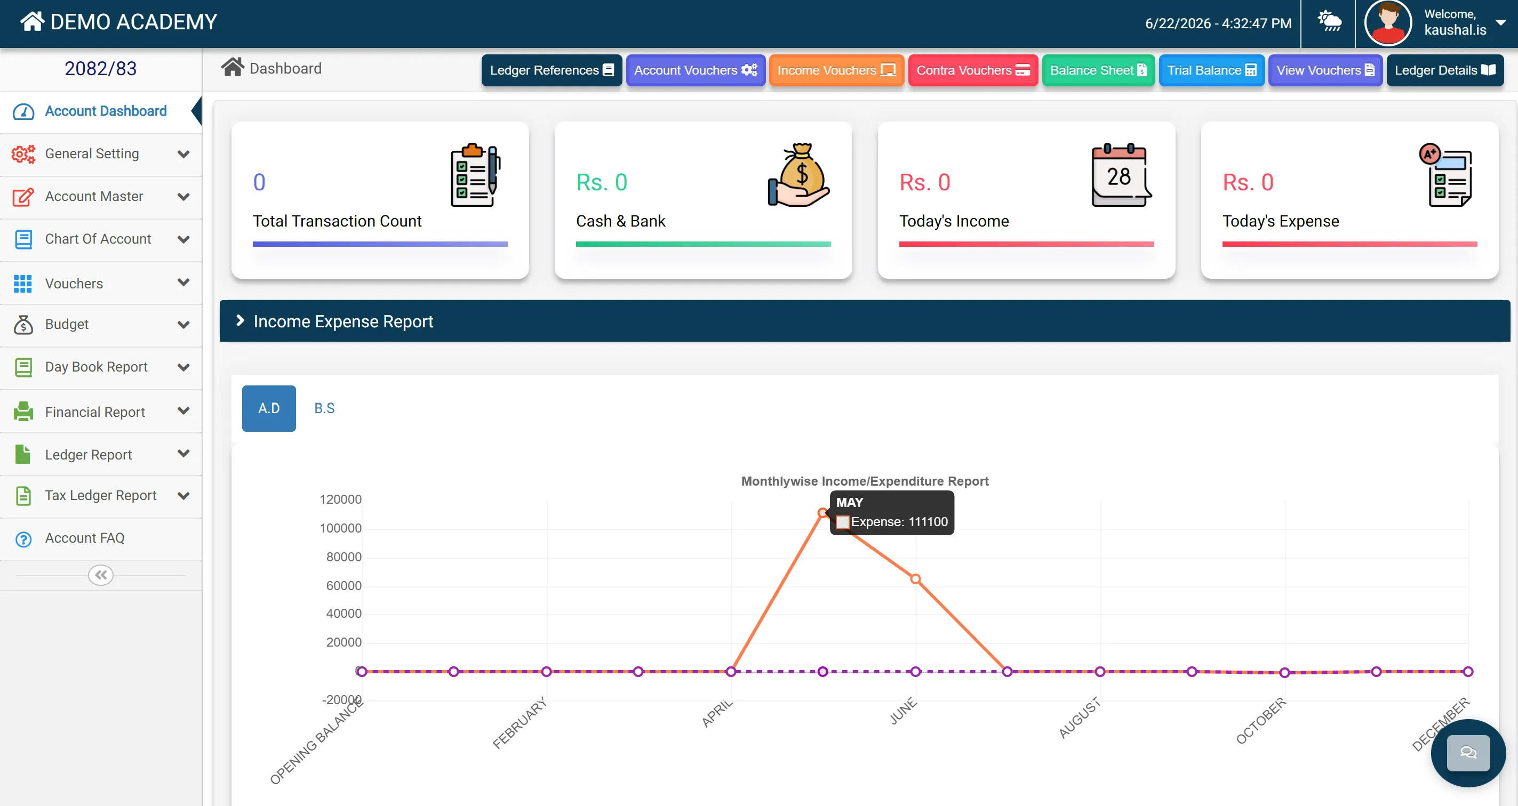Image resolution: width=1518 pixels, height=806 pixels.
Task: Open Ledger Details shortcut button
Action: coord(1444,70)
